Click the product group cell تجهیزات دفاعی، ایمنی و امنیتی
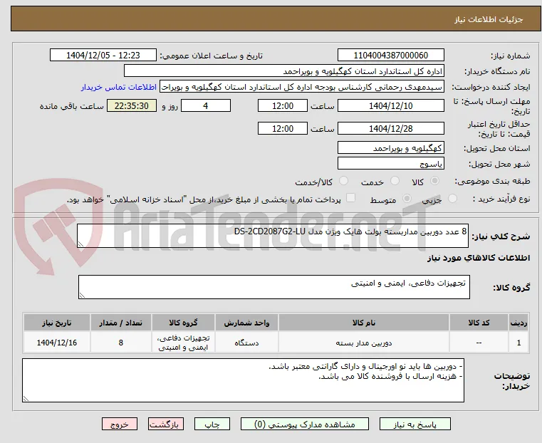 click(x=183, y=343)
